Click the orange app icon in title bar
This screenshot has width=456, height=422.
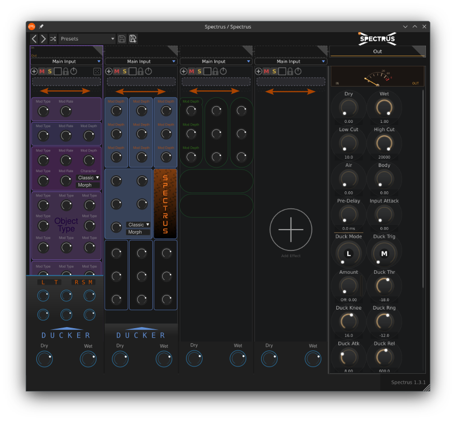coord(32,26)
